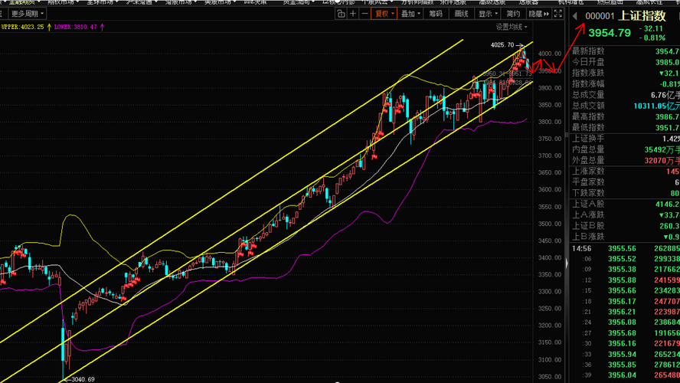Click the UPPER:4023.25 indicator label
Viewport: 680px width, 383px height.
pyautogui.click(x=22, y=27)
